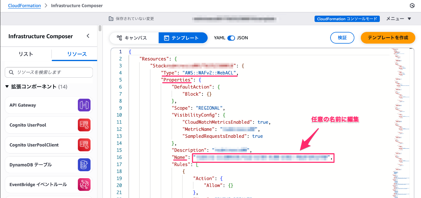This screenshot has width=421, height=198.
Task: Click the "Name" key on line 16
Action: tap(180, 157)
